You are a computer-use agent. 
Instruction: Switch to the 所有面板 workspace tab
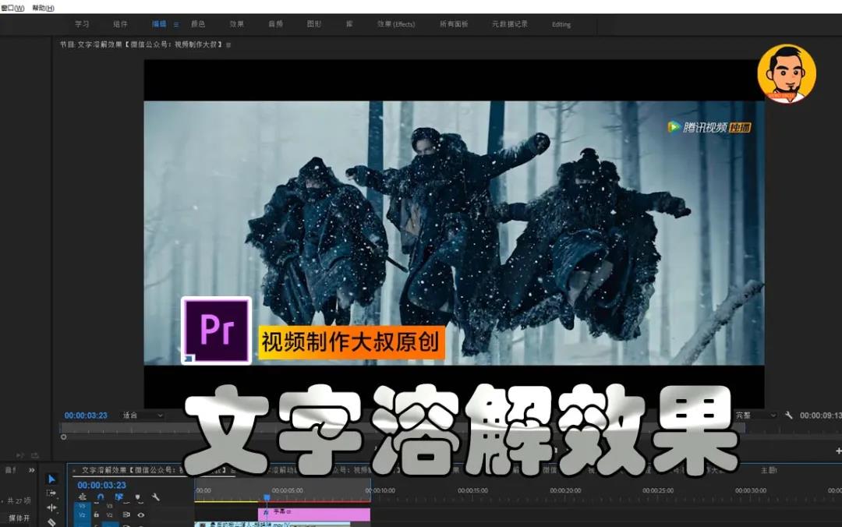tap(454, 24)
